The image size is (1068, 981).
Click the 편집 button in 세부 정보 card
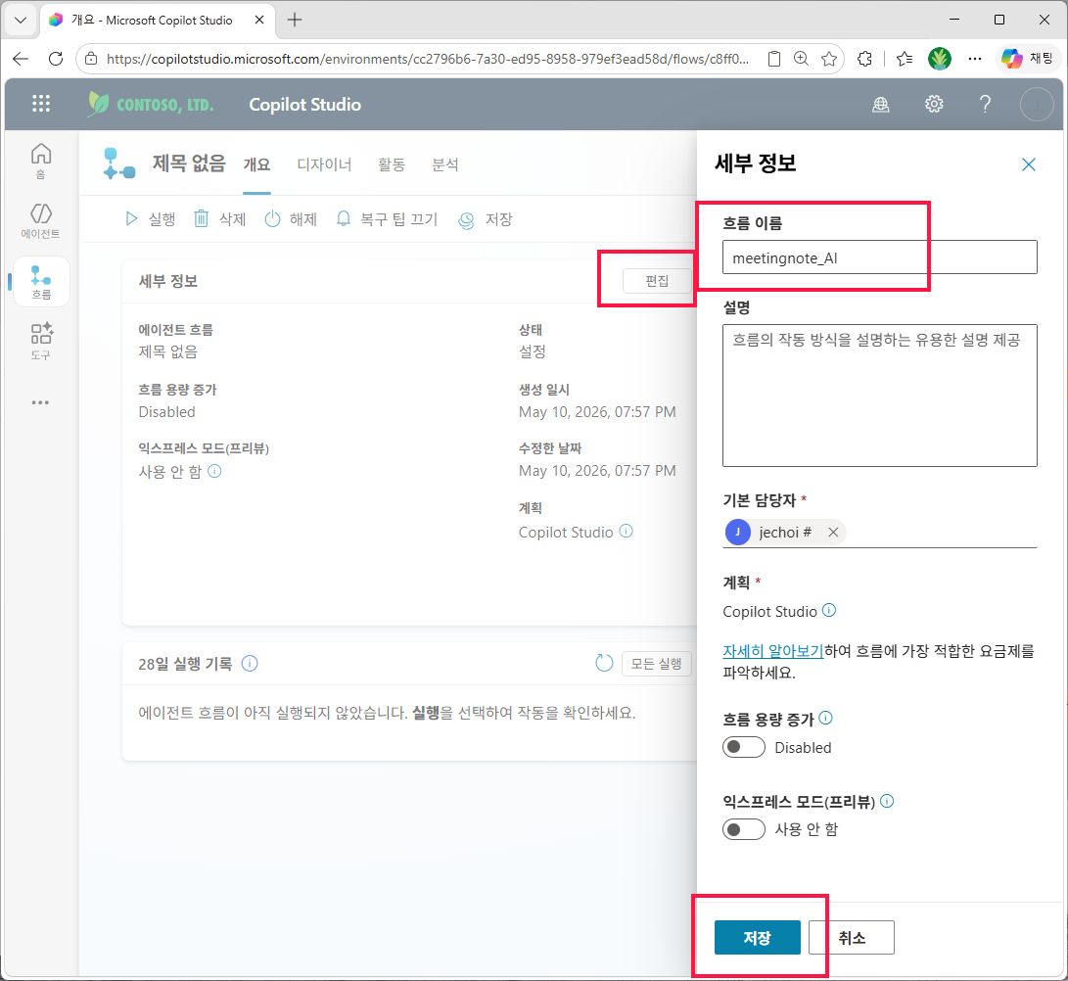(657, 281)
